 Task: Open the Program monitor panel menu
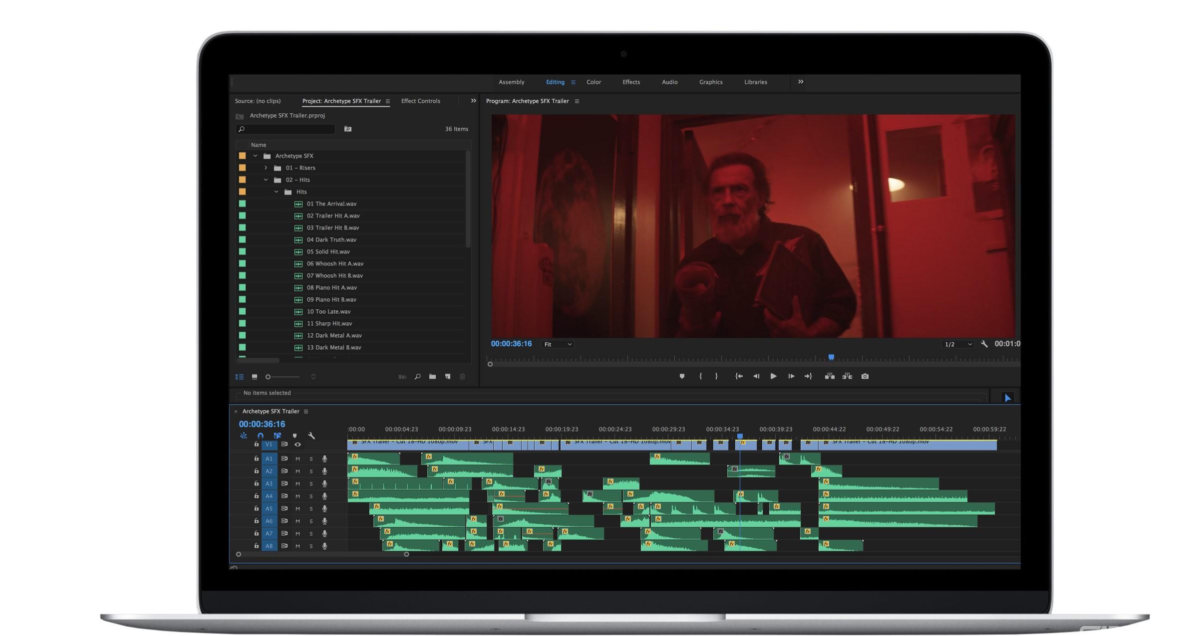(577, 101)
